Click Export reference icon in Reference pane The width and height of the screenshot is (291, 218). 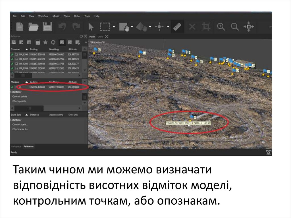pos(21,42)
